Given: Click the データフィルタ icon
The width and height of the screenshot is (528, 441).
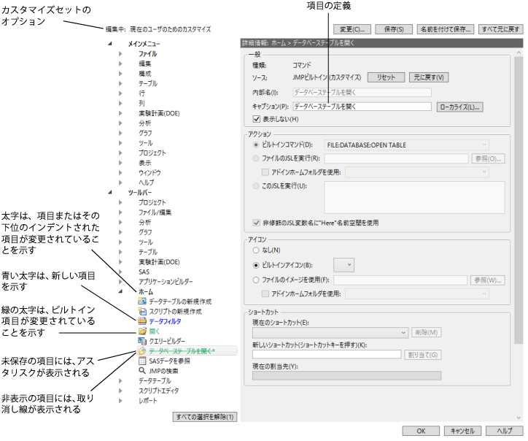Looking at the screenshot, I should (142, 321).
